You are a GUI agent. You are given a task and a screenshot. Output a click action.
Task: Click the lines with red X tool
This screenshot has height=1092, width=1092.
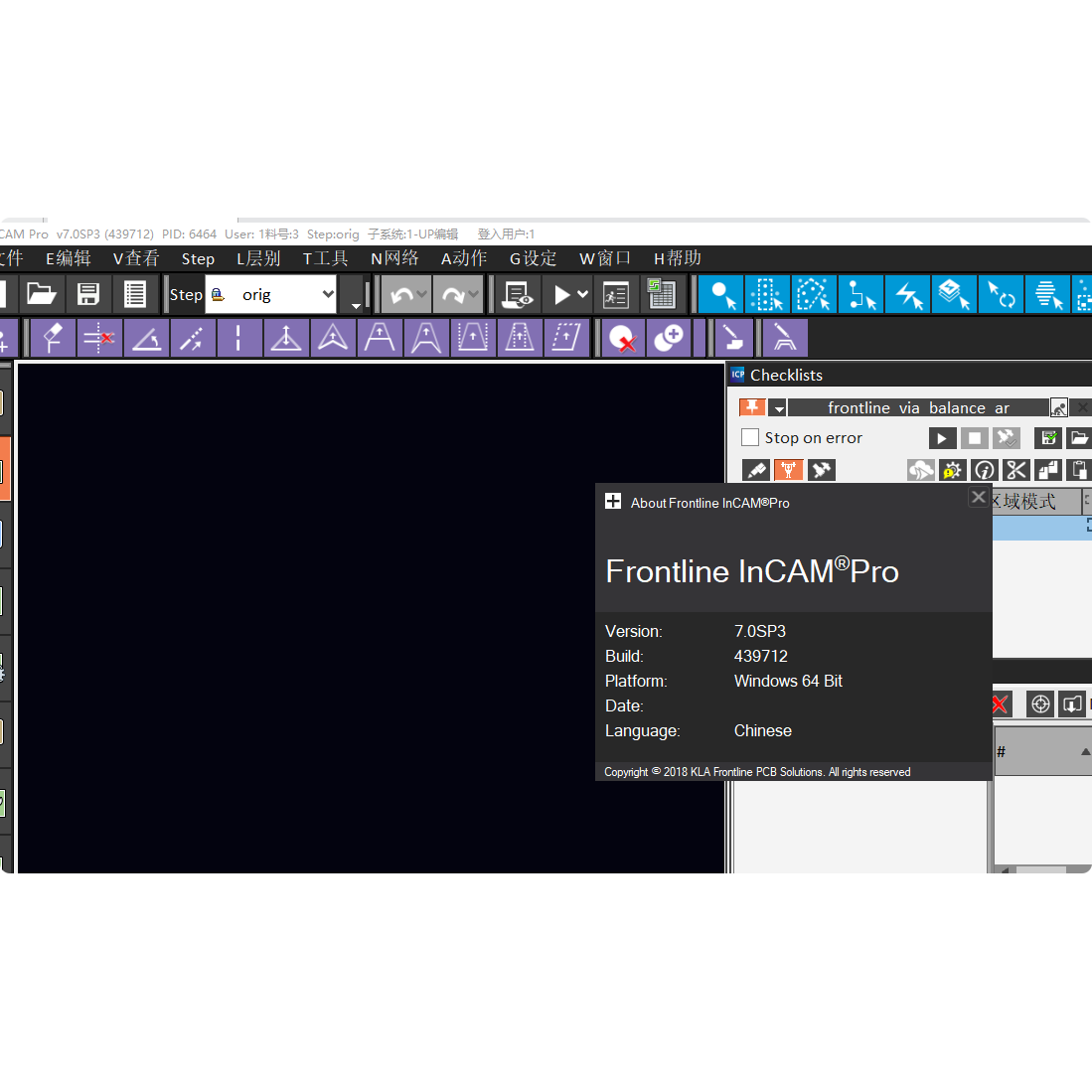[99, 339]
